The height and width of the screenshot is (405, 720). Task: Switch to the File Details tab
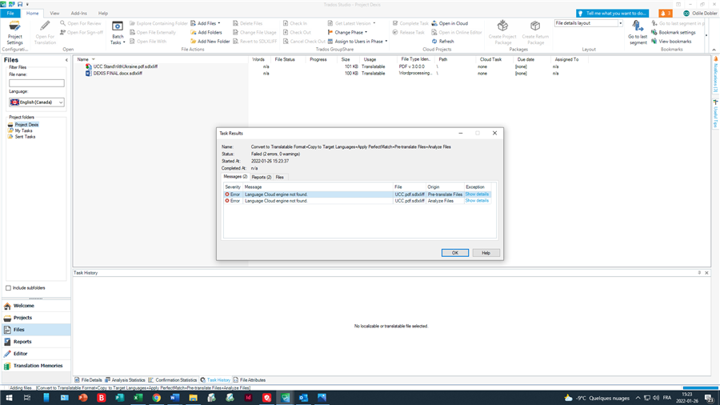click(88, 380)
